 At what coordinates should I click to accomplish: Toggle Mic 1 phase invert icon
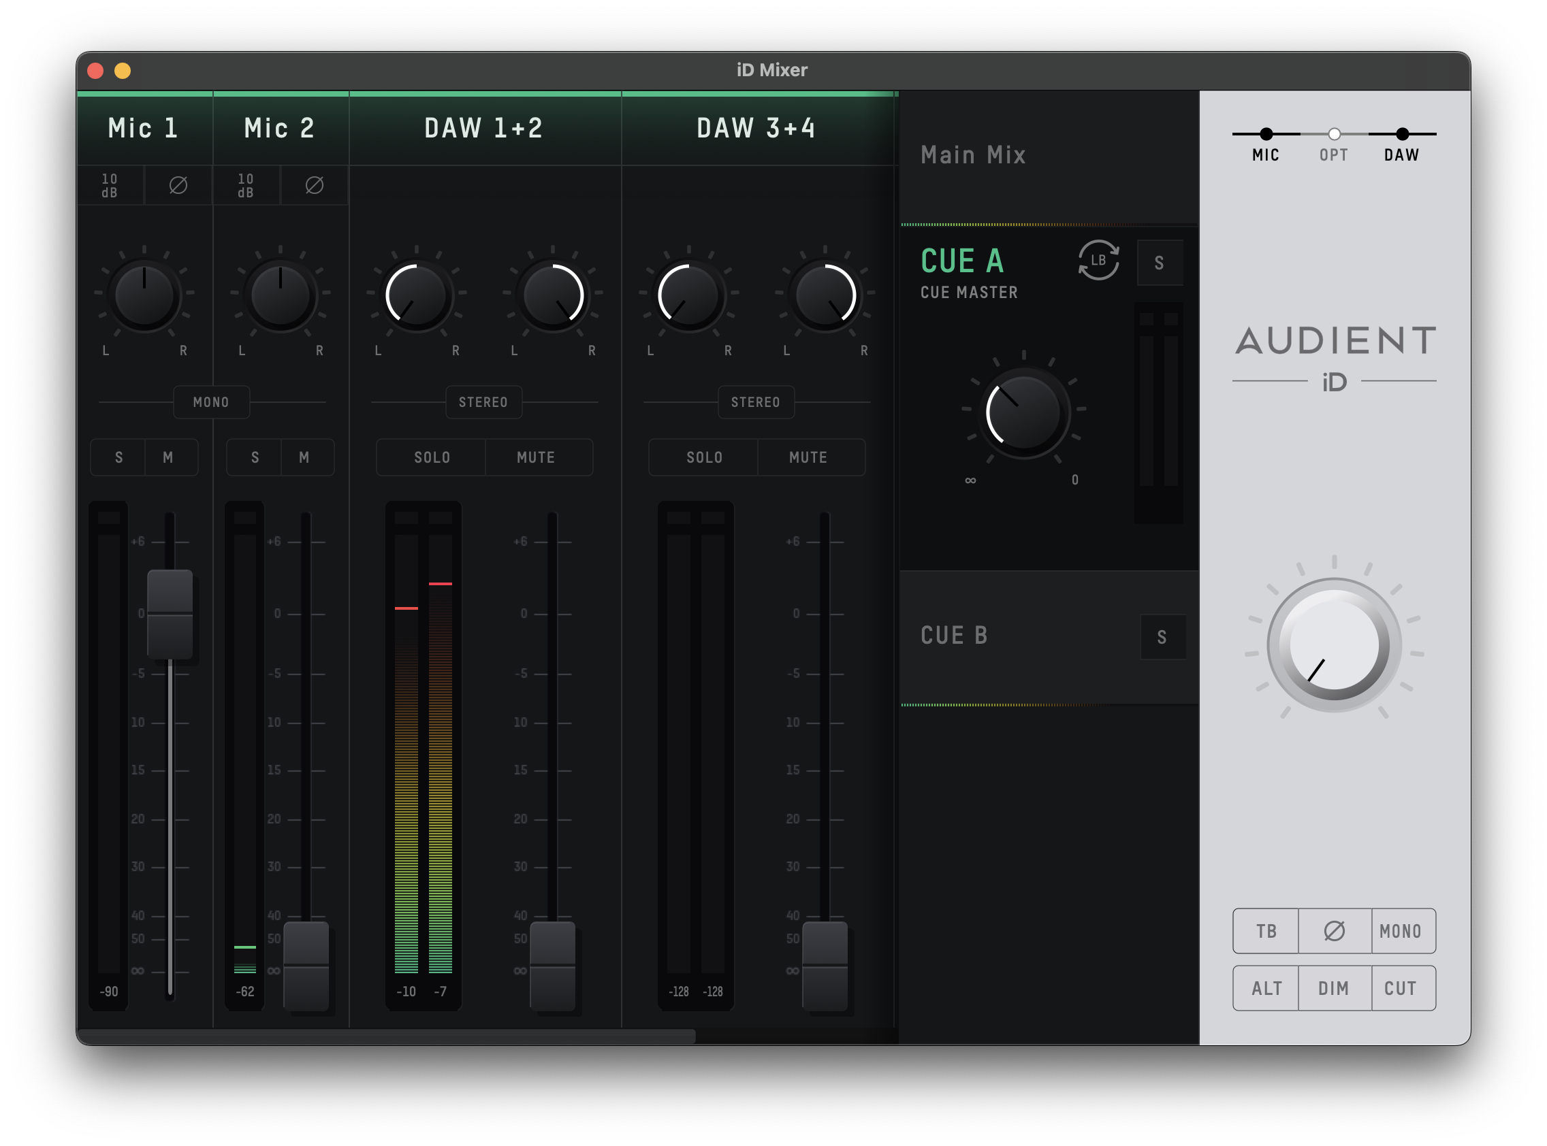coord(178,185)
